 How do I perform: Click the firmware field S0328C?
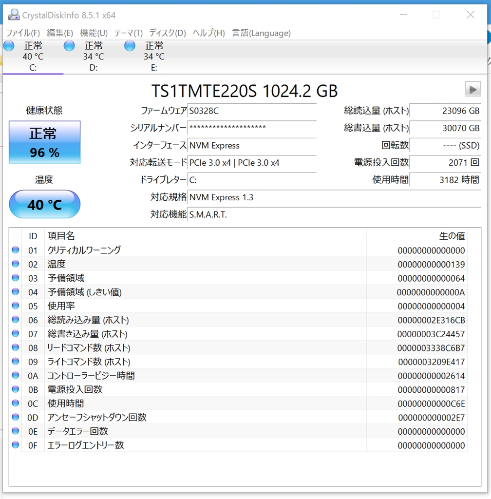[252, 111]
